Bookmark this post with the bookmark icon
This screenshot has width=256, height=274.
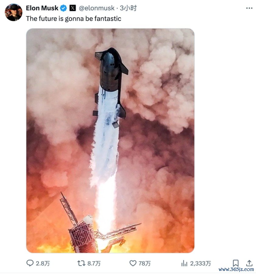(x=236, y=263)
